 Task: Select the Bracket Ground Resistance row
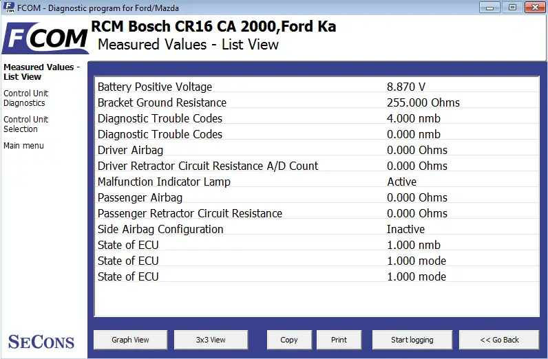[x=317, y=102]
